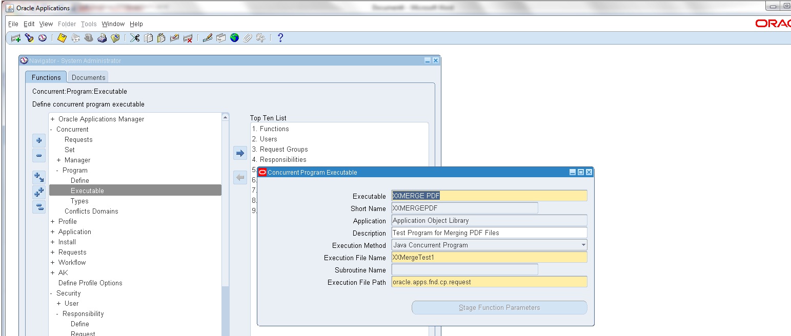Expand the Application tree node

(53, 232)
